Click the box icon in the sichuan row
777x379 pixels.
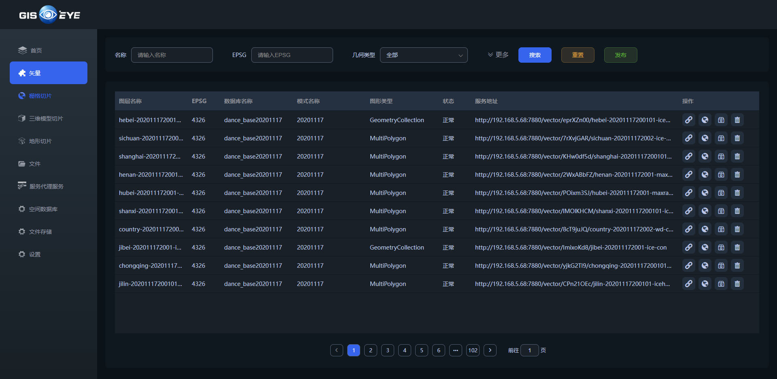click(721, 138)
